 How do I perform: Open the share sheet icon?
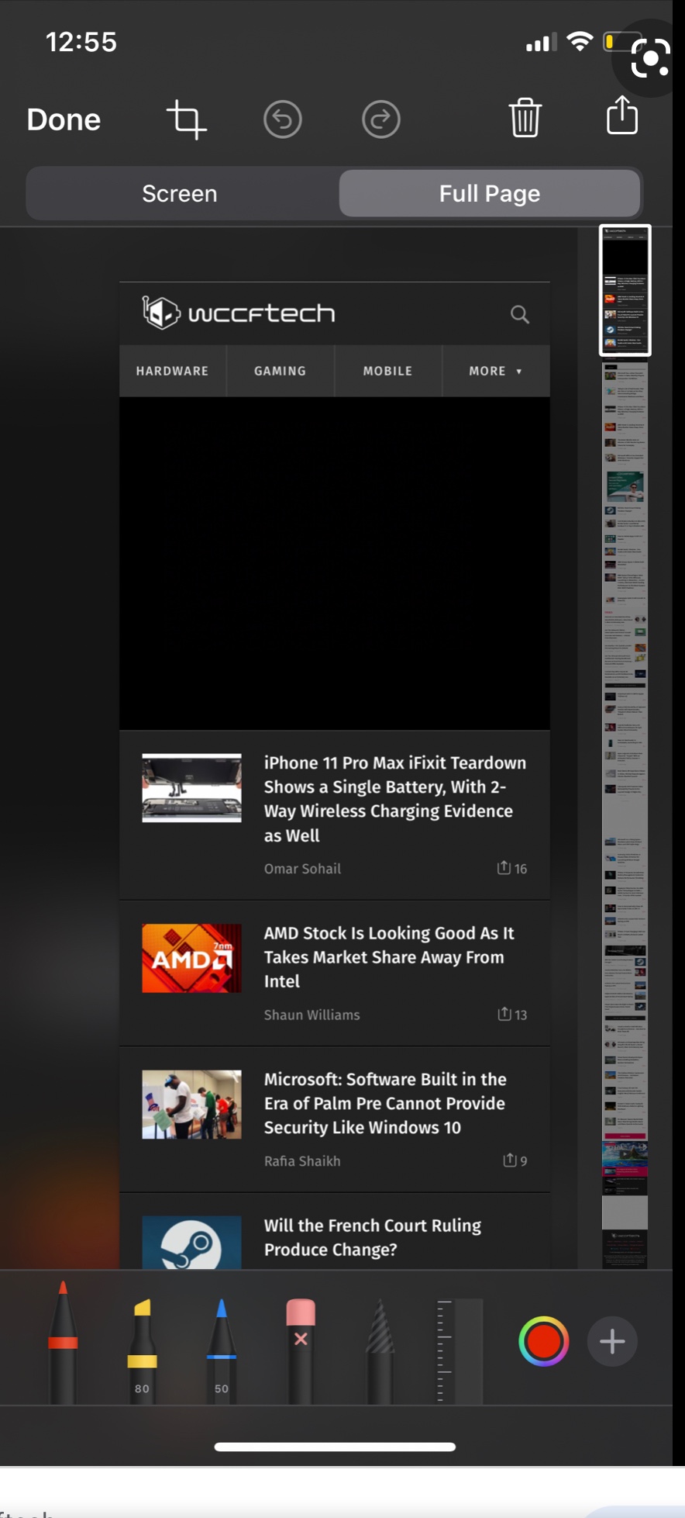click(622, 116)
